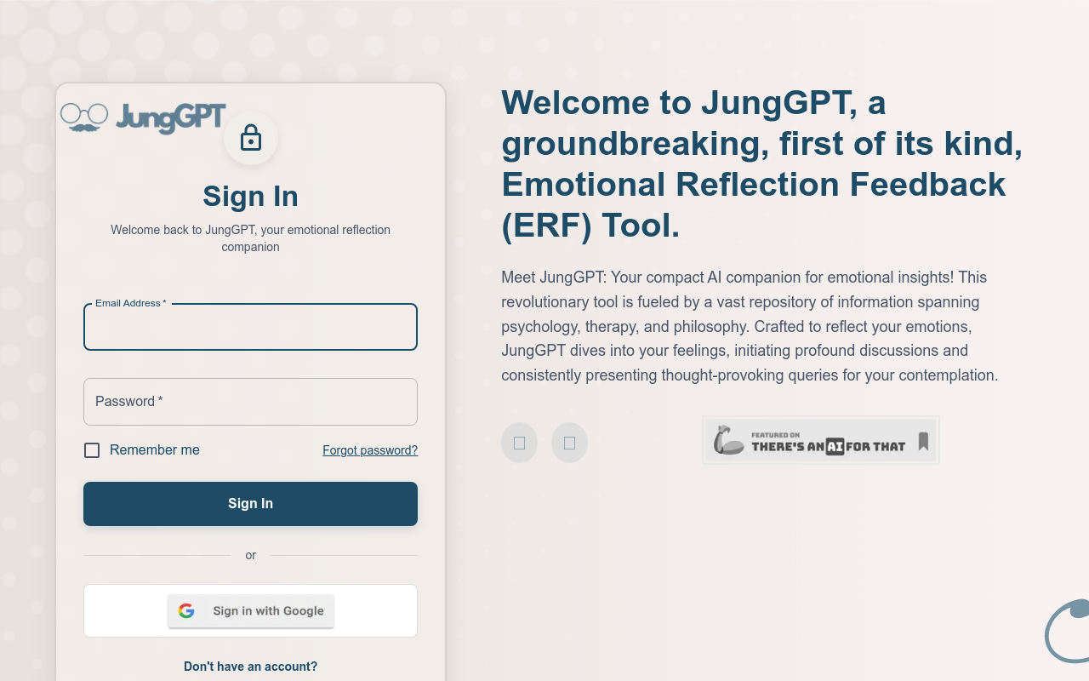Focus the Email Address field
This screenshot has height=681, width=1089.
click(250, 328)
